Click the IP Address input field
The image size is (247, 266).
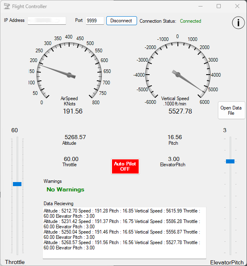point(47,21)
